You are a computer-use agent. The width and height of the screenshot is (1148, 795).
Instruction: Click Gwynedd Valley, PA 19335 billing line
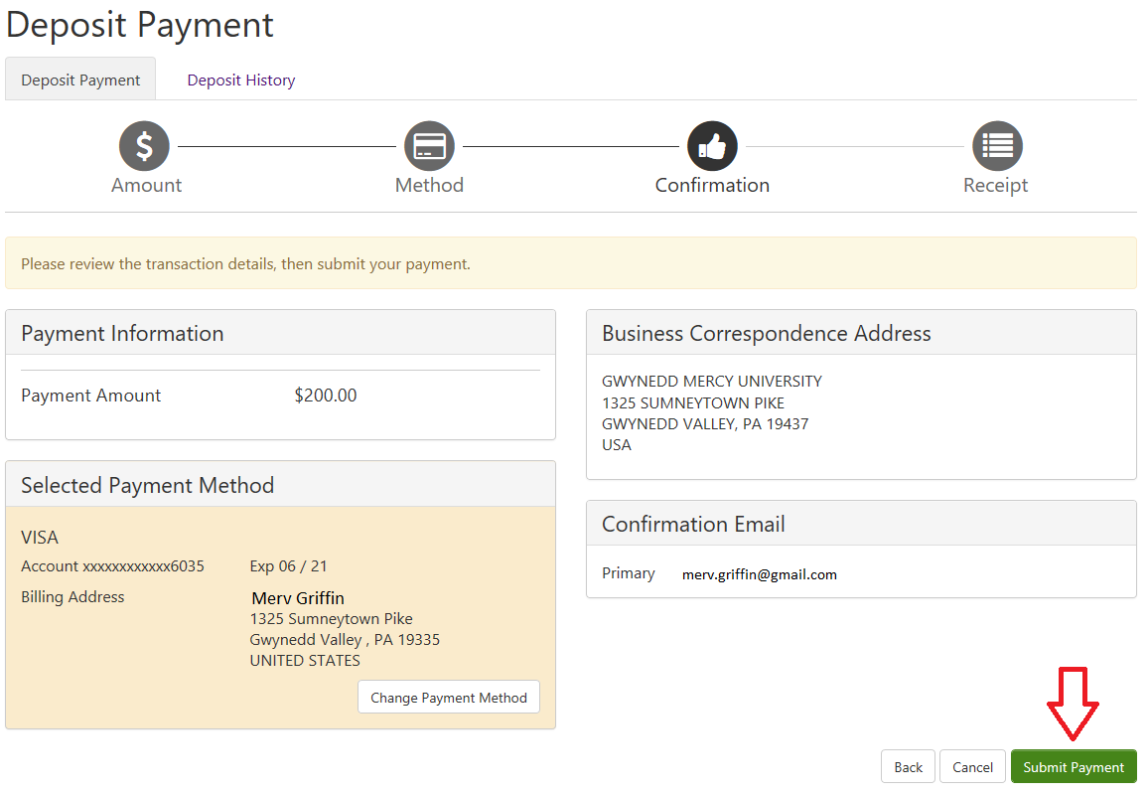pyautogui.click(x=345, y=640)
